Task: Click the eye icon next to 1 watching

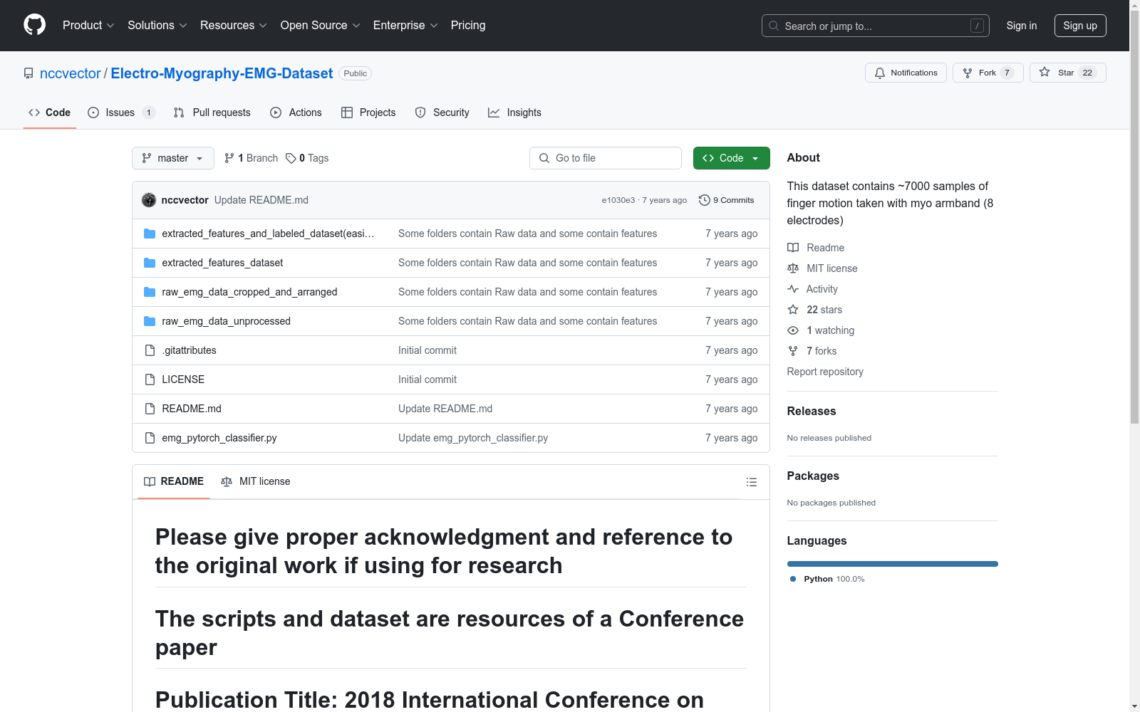Action: [x=793, y=330]
